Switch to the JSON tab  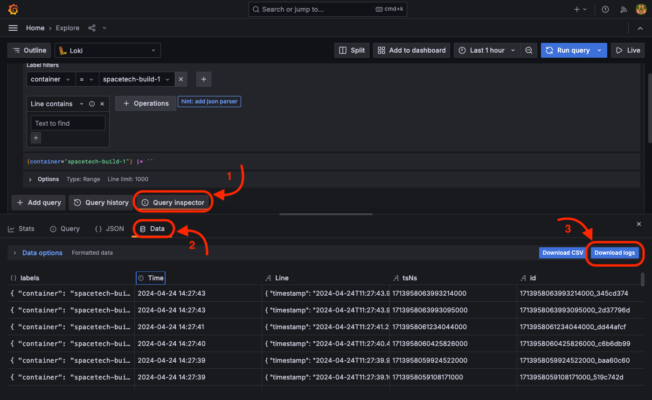[x=109, y=229]
